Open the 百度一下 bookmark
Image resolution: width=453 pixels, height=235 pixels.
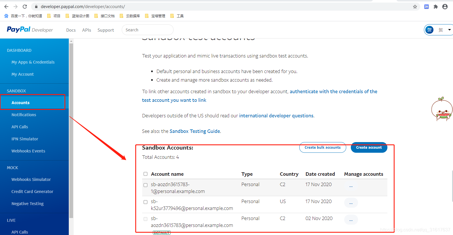(x=23, y=16)
